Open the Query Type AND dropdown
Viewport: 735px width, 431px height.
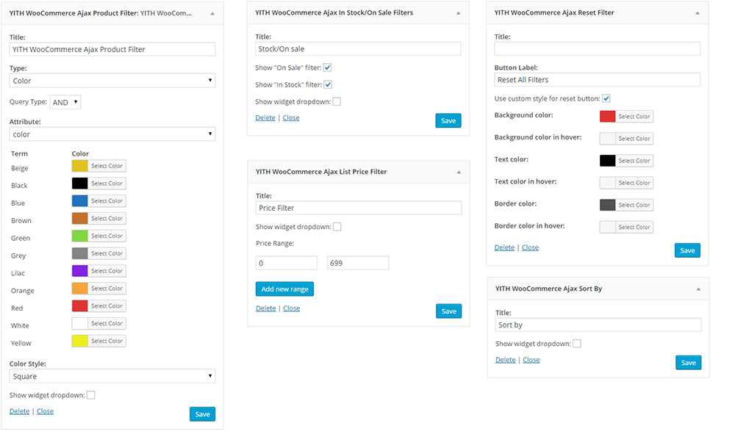pyautogui.click(x=65, y=102)
